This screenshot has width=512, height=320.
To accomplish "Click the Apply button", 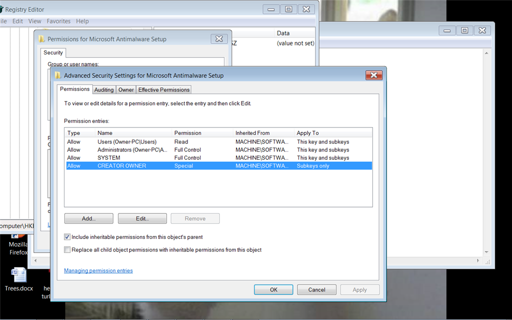I will (360, 289).
